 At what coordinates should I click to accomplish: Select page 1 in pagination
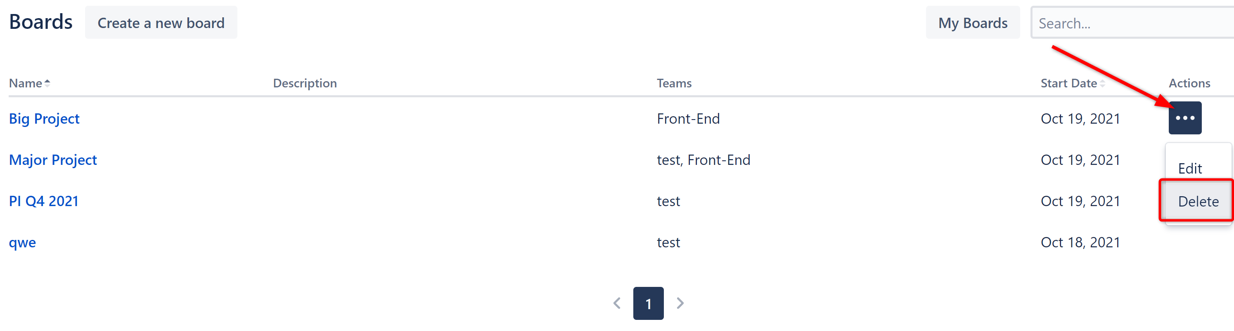tap(648, 303)
